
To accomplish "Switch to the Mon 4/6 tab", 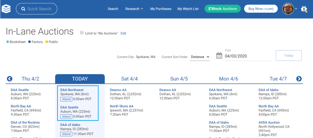I will click(228, 79).
